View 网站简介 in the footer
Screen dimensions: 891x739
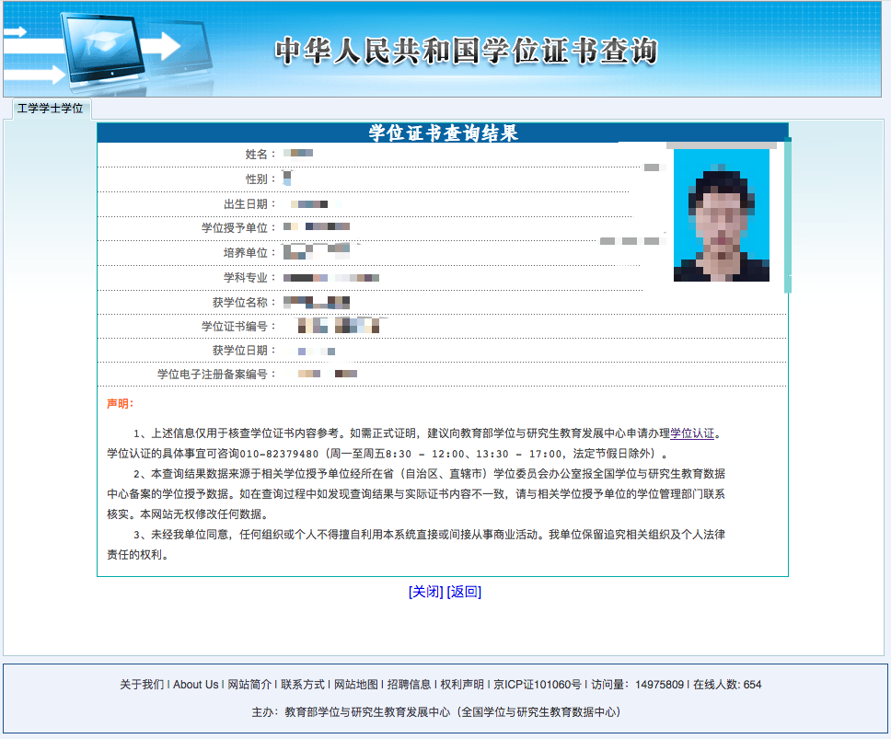[x=247, y=685]
